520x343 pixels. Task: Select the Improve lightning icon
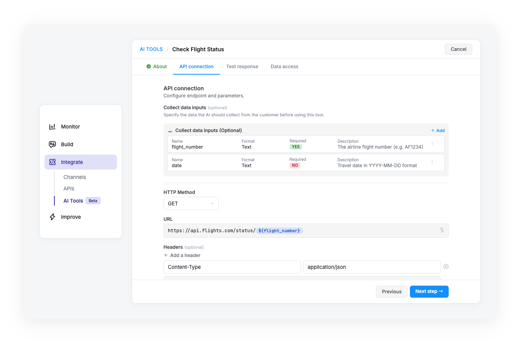tap(52, 217)
